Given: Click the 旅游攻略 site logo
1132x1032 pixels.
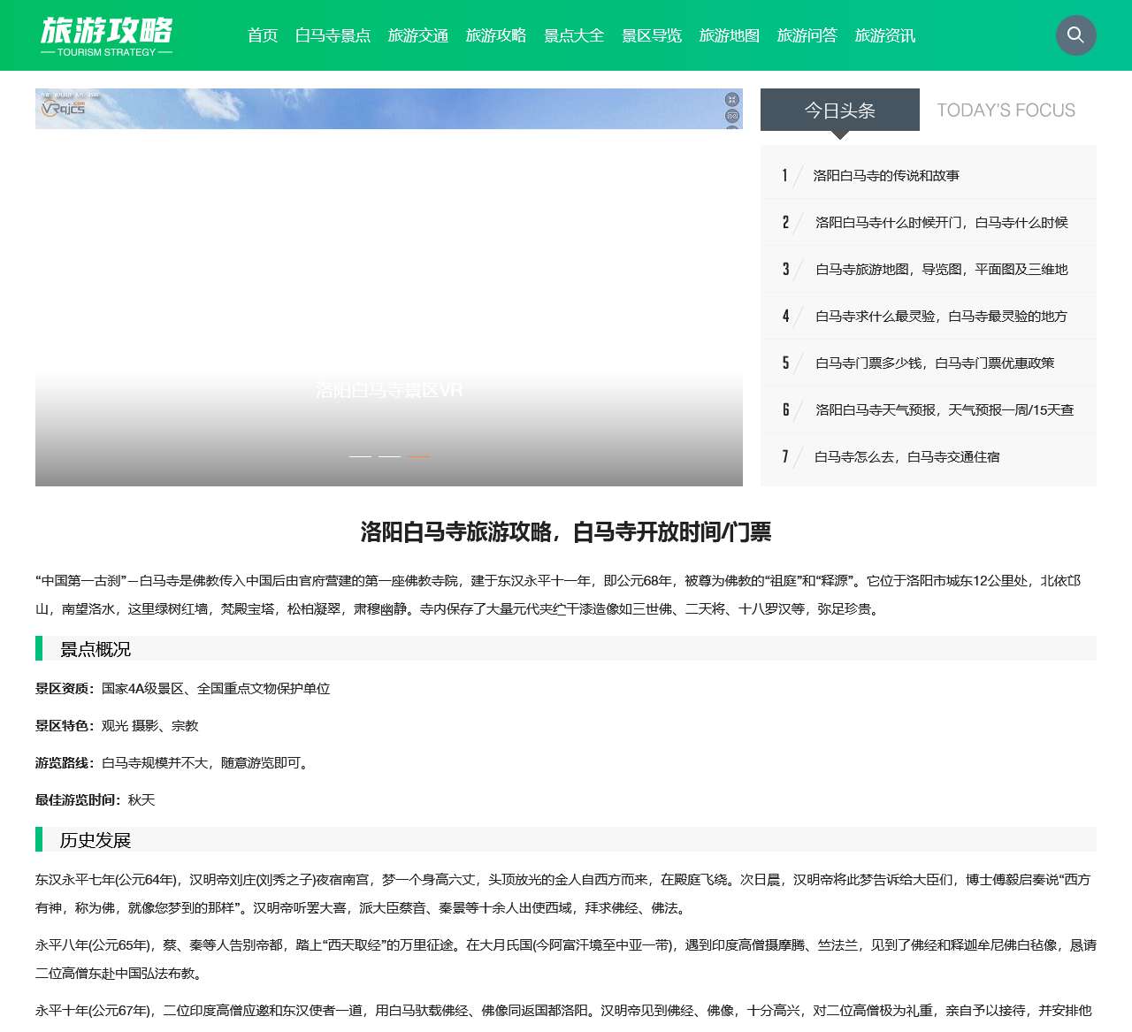Looking at the screenshot, I should point(106,35).
